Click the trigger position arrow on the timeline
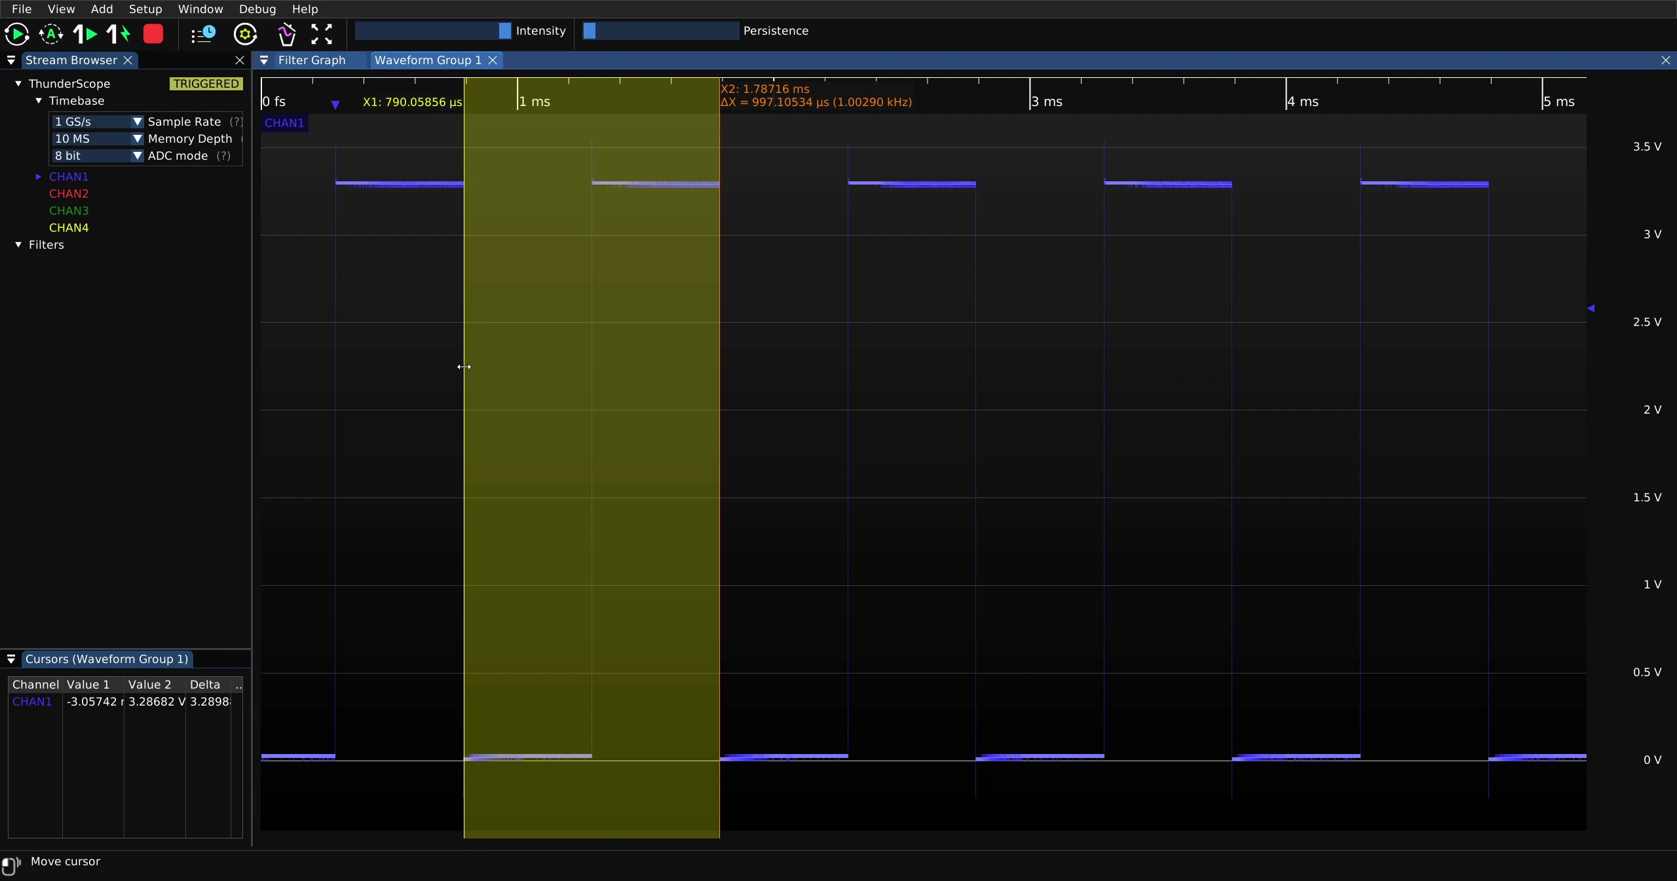 pyautogui.click(x=335, y=105)
